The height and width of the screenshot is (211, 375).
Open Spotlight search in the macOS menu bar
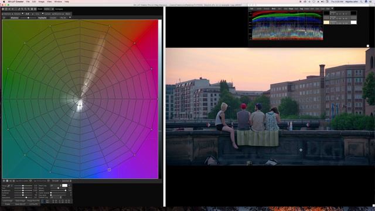click(x=361, y=2)
